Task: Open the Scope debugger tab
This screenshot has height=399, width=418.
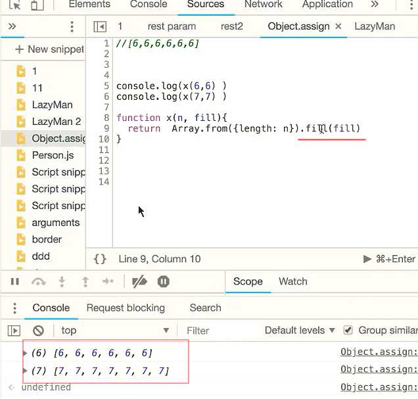Action: click(x=248, y=281)
